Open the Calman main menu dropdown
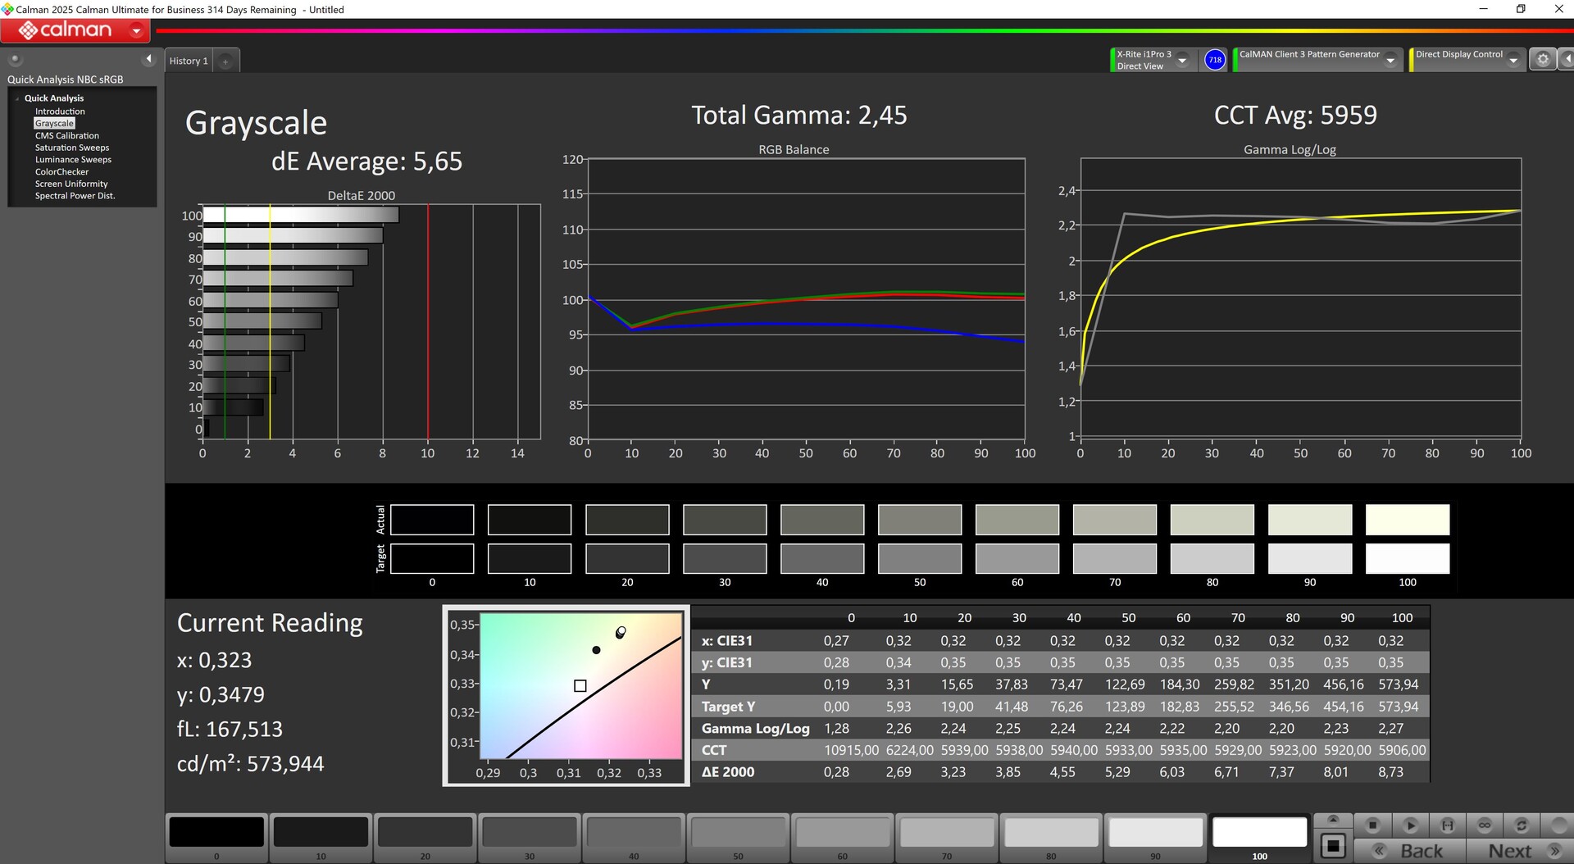Screen dimensions: 1574x864 (x=136, y=31)
